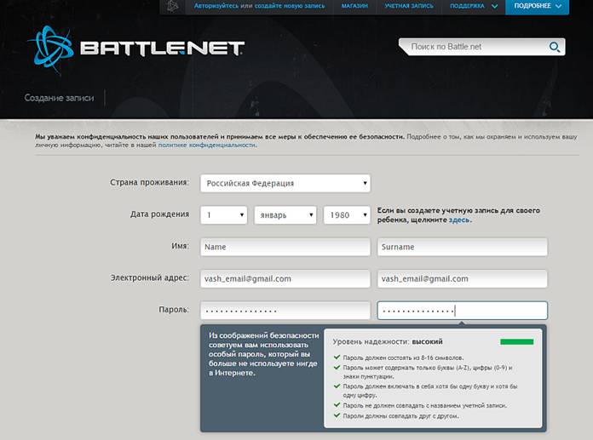593x440 pixels.
Task: Open the birth year dropdown 1980
Action: coord(347,215)
